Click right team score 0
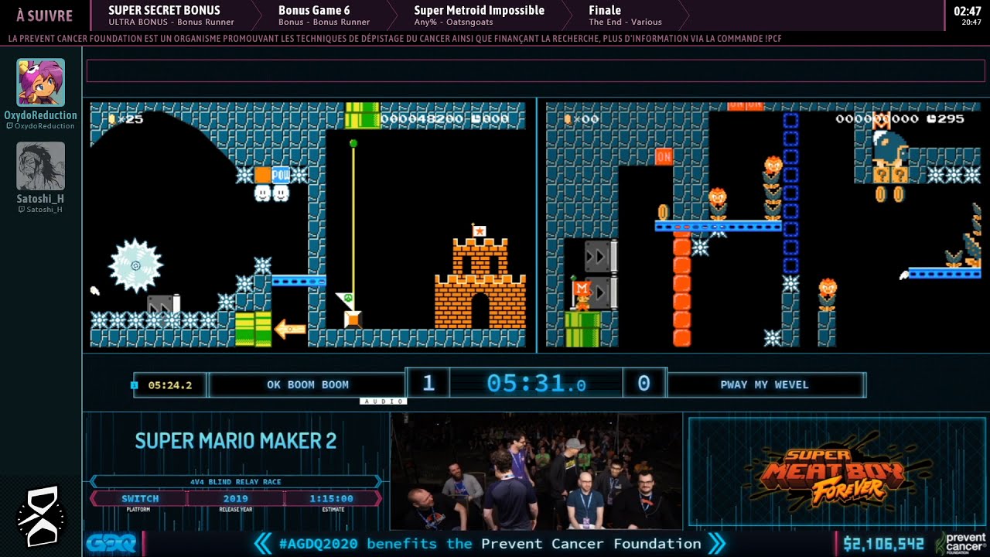The height and width of the screenshot is (557, 990). point(643,383)
